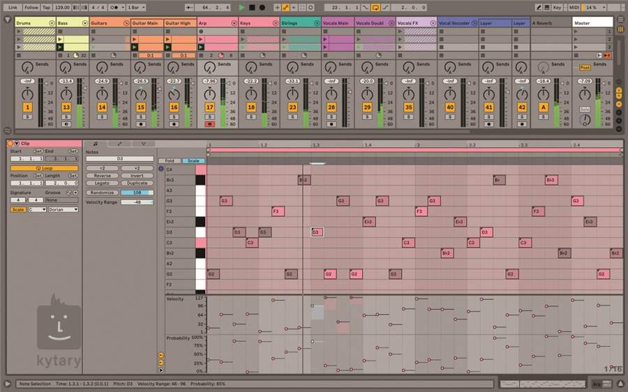Click Tap tempo
Screen dimensions: 628x392
[x=47, y=7]
